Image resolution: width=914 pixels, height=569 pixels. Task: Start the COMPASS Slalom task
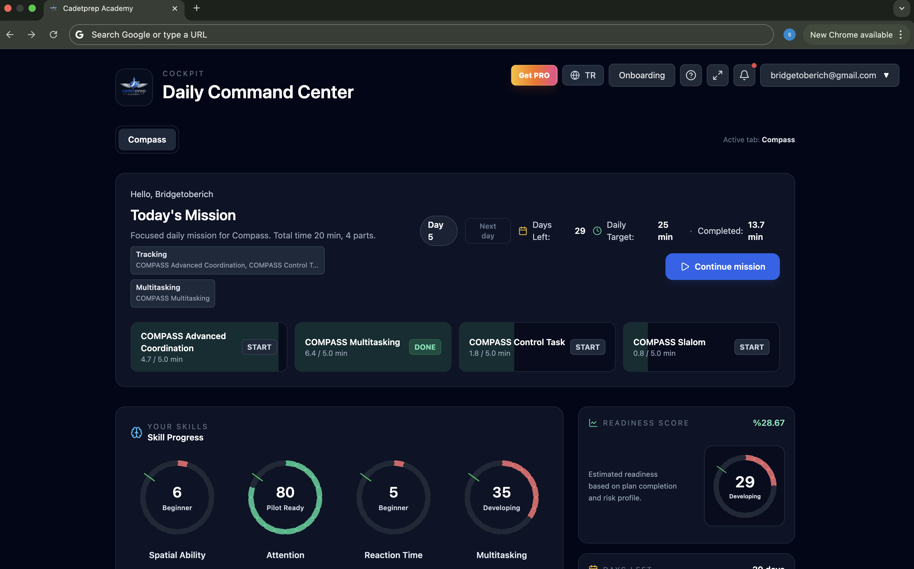[751, 347]
